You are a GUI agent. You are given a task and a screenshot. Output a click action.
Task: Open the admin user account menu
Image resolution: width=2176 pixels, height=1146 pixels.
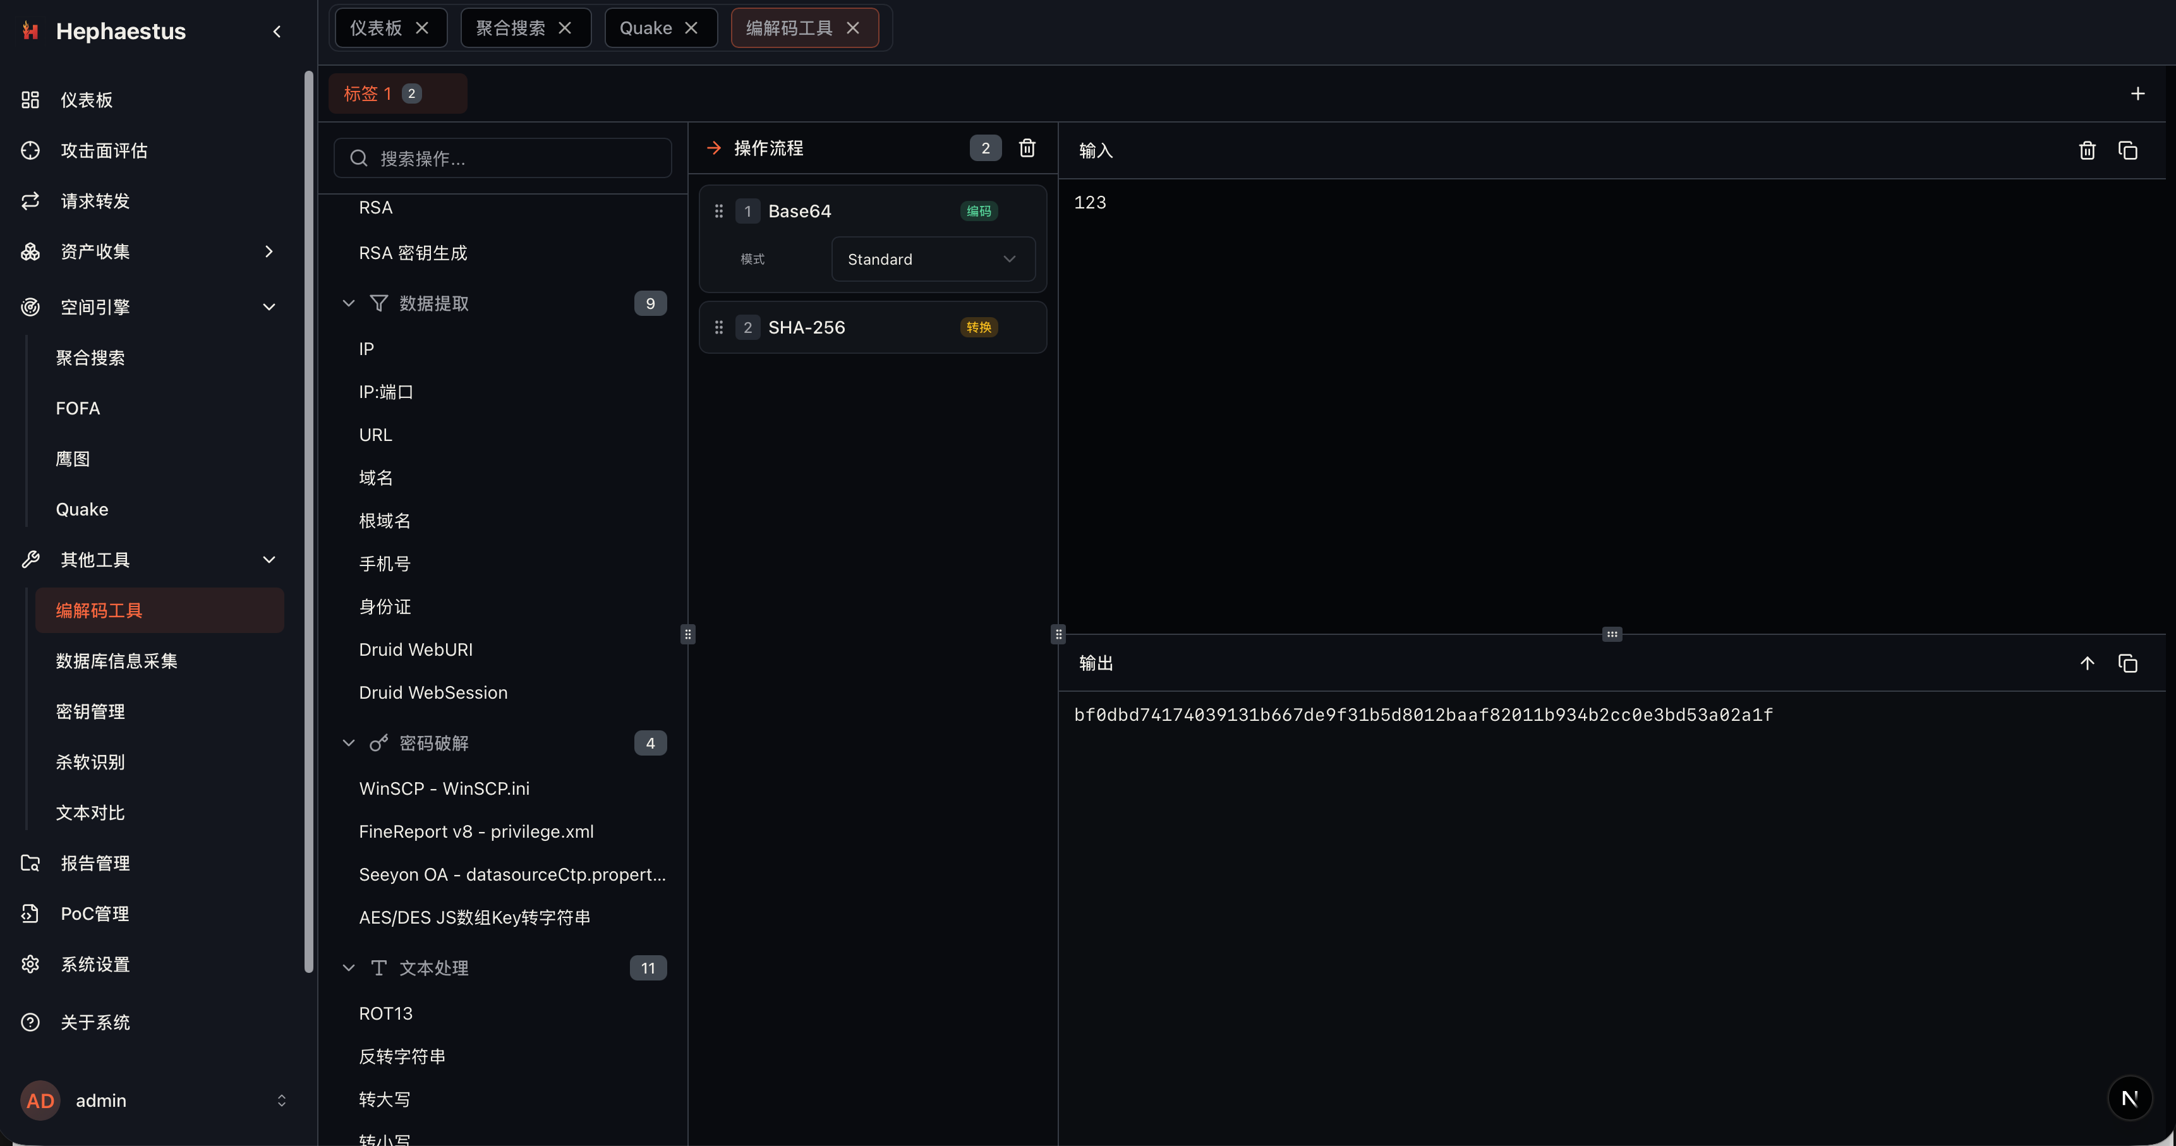point(154,1101)
